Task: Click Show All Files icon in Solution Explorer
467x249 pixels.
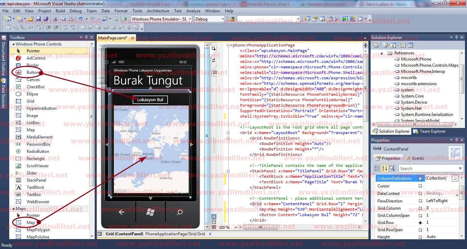Action: point(386,45)
